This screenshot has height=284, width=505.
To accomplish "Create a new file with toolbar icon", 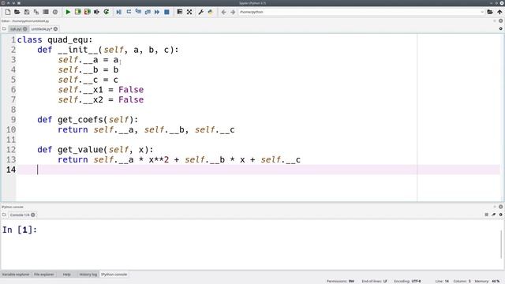I will tap(8, 12).
